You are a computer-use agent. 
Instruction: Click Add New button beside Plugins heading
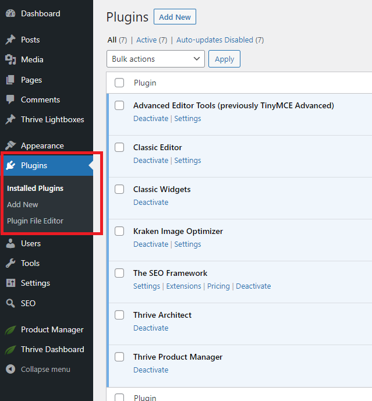tap(175, 17)
